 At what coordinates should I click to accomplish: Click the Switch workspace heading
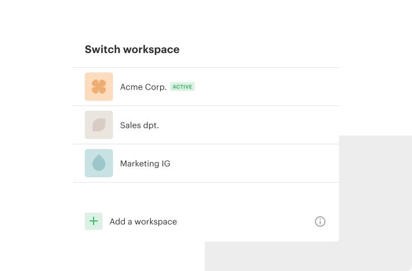132,49
